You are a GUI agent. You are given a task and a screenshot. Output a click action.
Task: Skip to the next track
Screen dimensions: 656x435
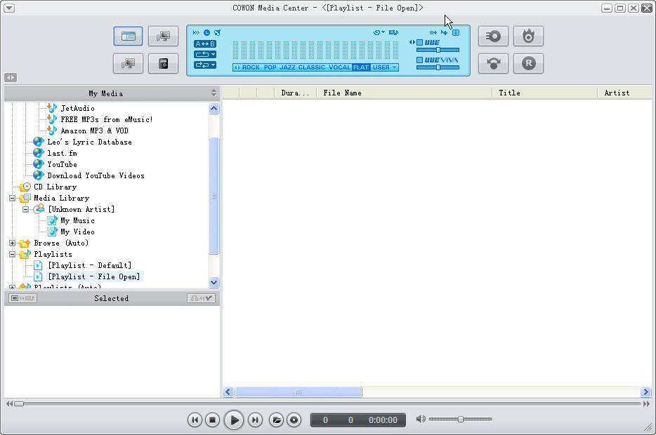point(255,420)
